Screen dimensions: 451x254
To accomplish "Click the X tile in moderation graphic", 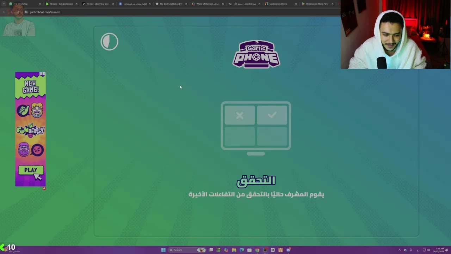I will coord(240,115).
